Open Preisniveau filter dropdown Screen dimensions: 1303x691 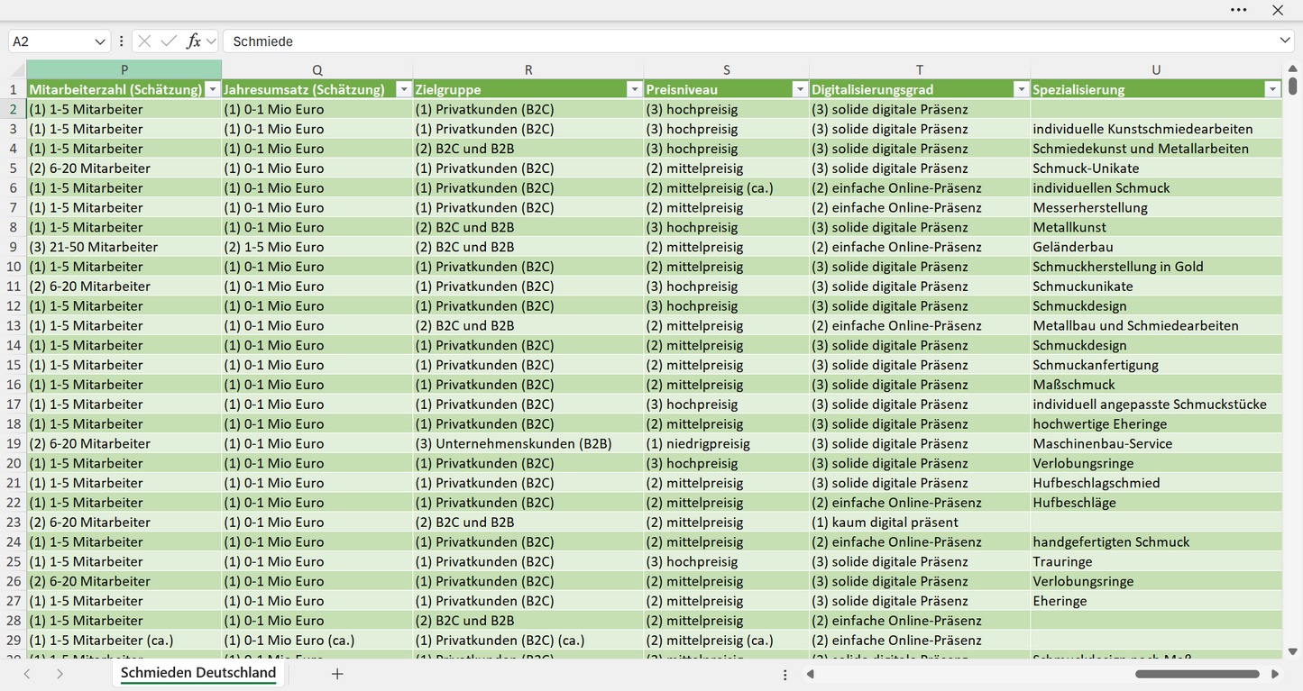tap(800, 89)
